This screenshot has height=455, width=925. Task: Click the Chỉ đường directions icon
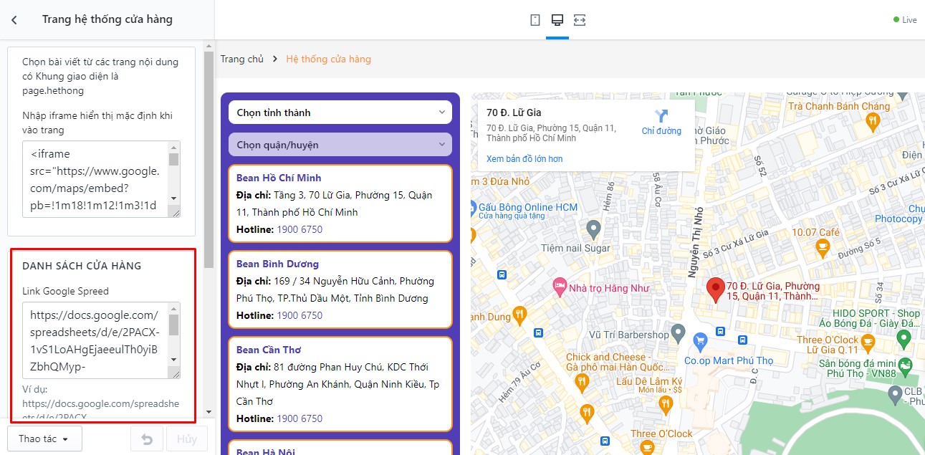pos(661,115)
